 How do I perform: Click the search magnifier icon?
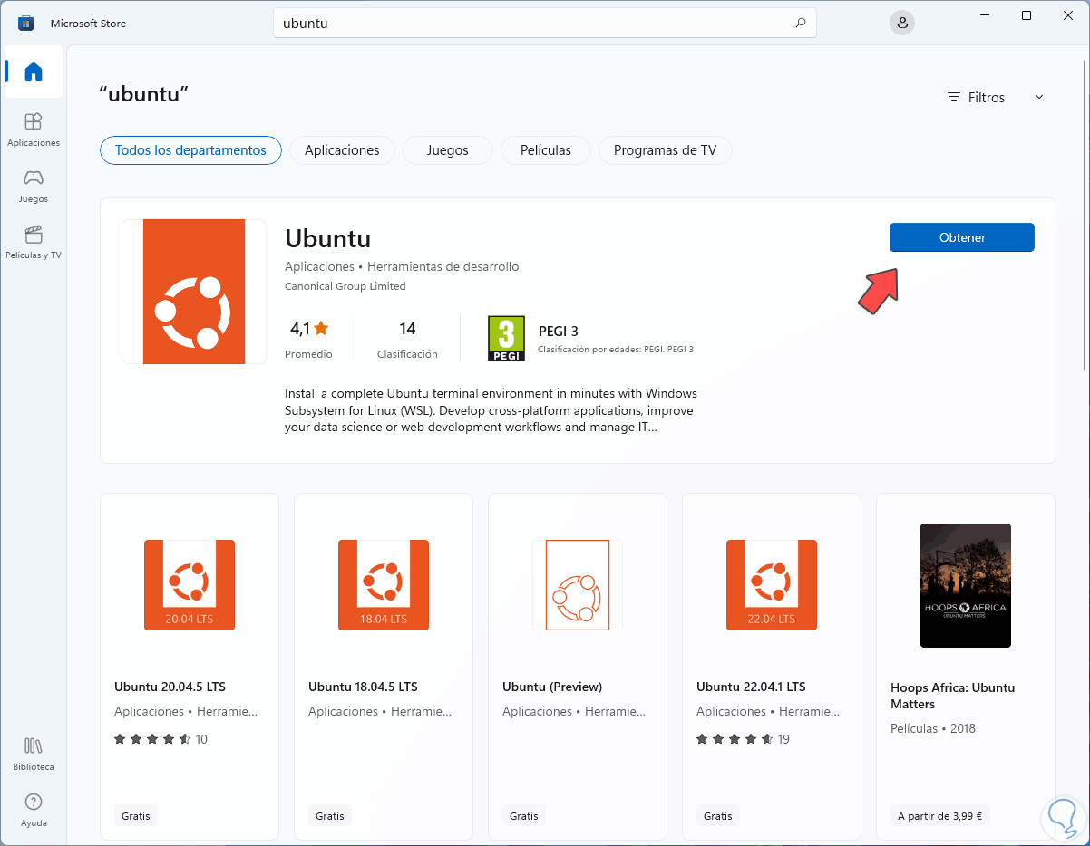pyautogui.click(x=800, y=24)
